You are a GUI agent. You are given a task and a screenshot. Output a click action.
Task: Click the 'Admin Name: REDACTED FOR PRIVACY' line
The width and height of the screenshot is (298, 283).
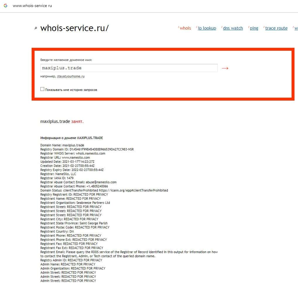[x=68, y=264]
